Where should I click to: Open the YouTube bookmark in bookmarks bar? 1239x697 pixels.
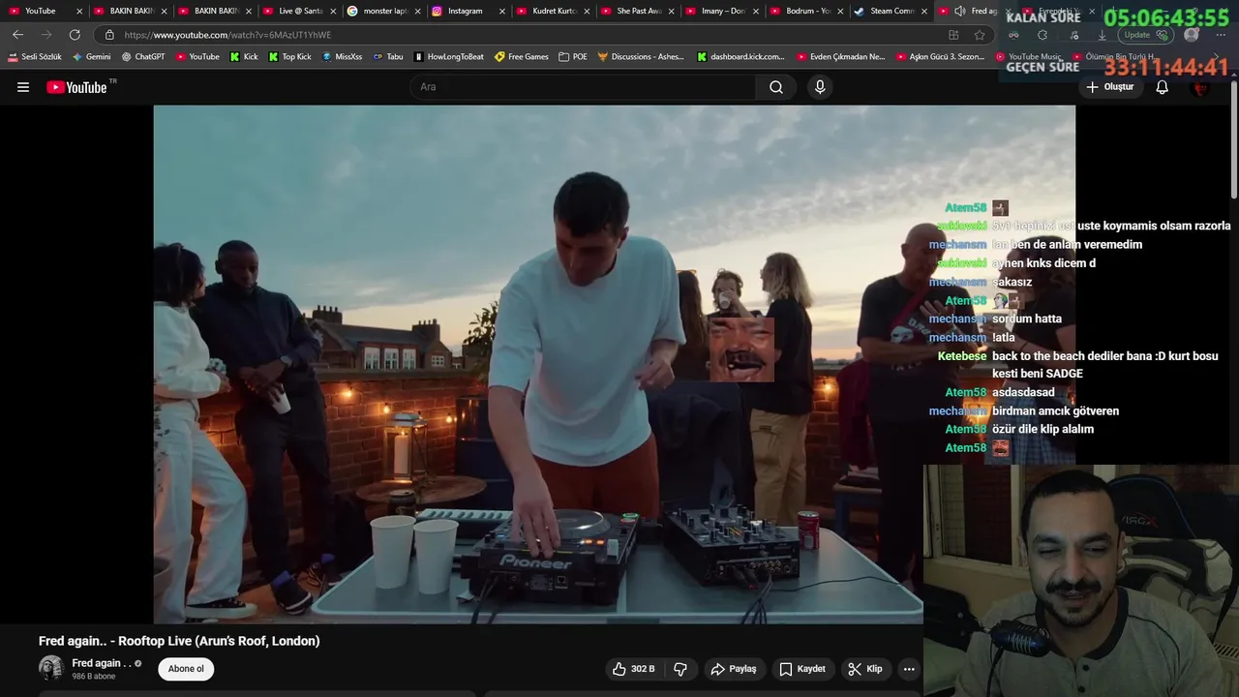pyautogui.click(x=197, y=57)
